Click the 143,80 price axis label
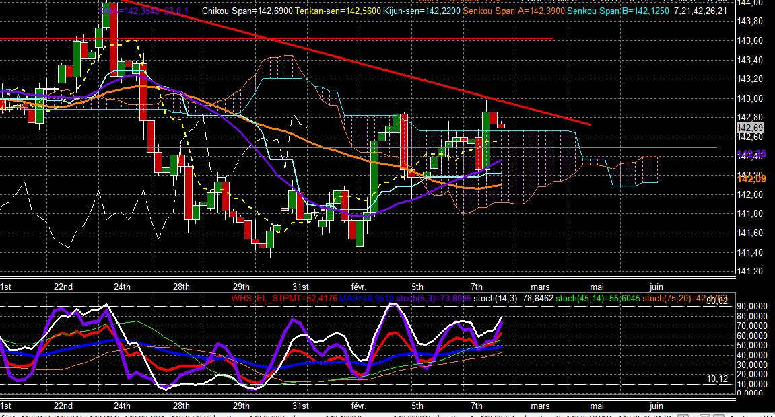 [x=749, y=22]
